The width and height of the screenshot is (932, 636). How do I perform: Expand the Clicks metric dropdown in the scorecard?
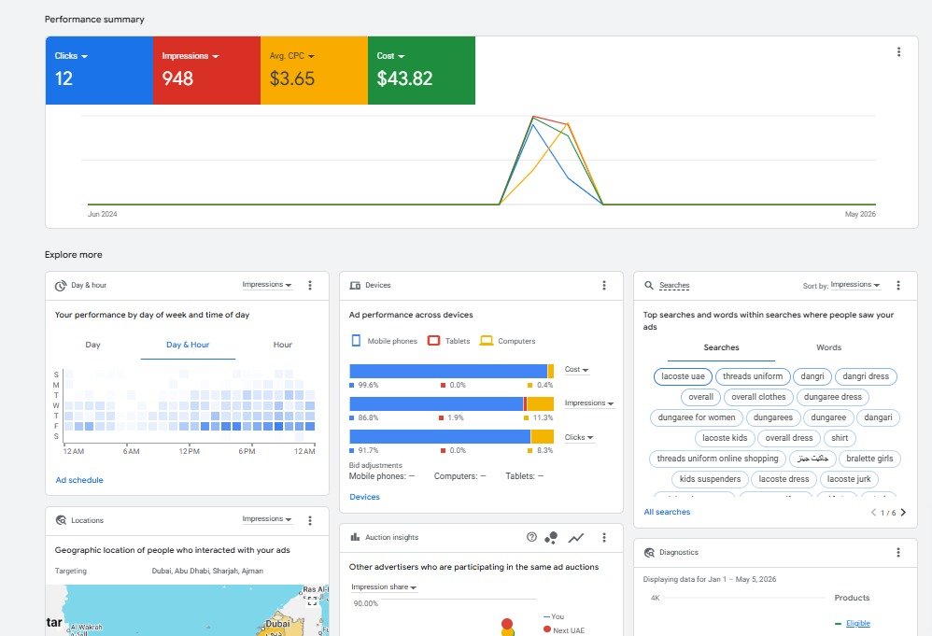point(71,56)
